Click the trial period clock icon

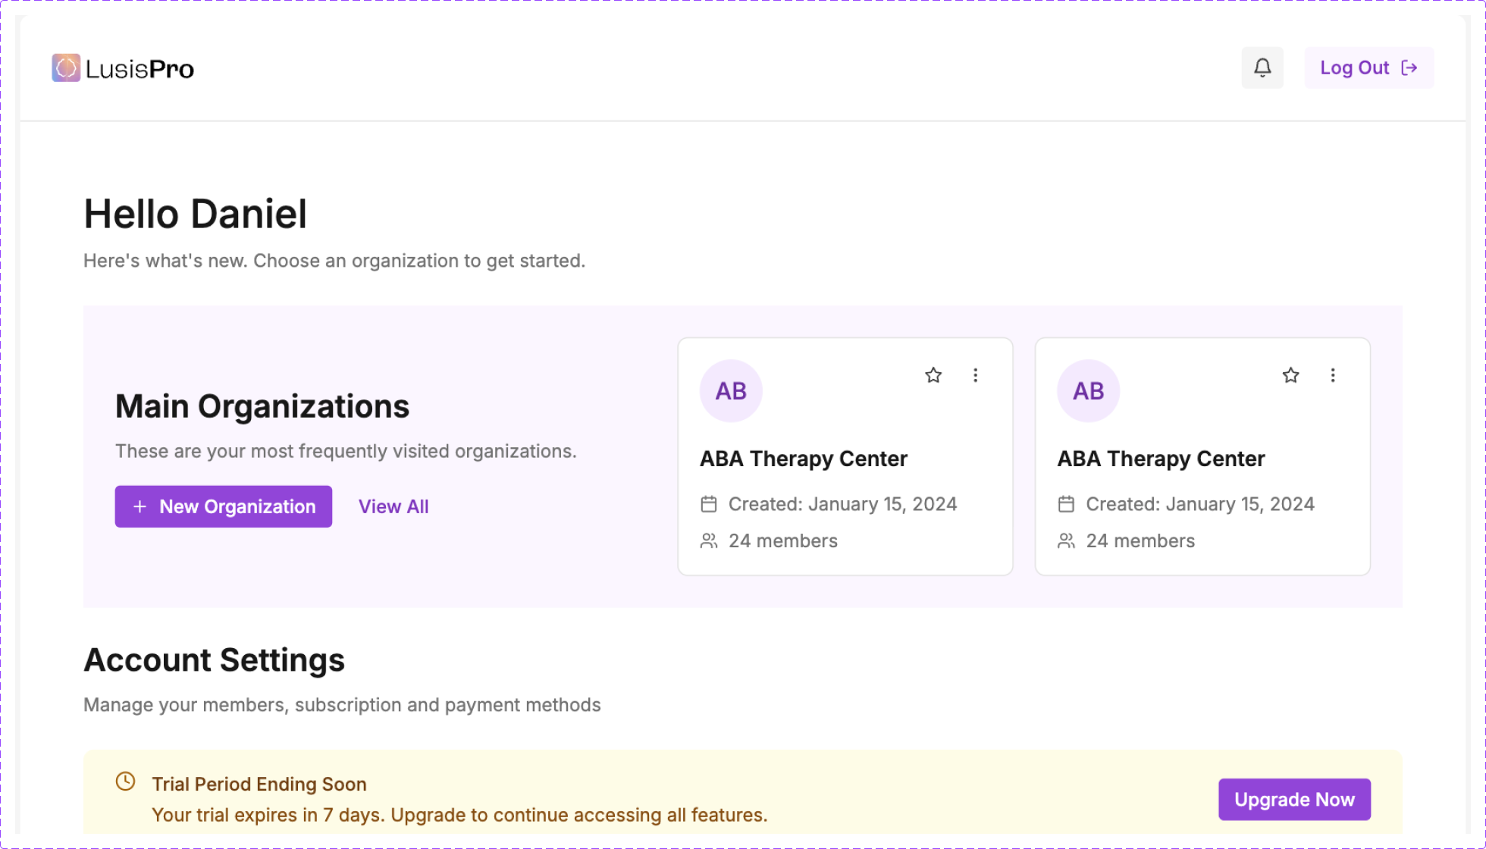coord(126,782)
